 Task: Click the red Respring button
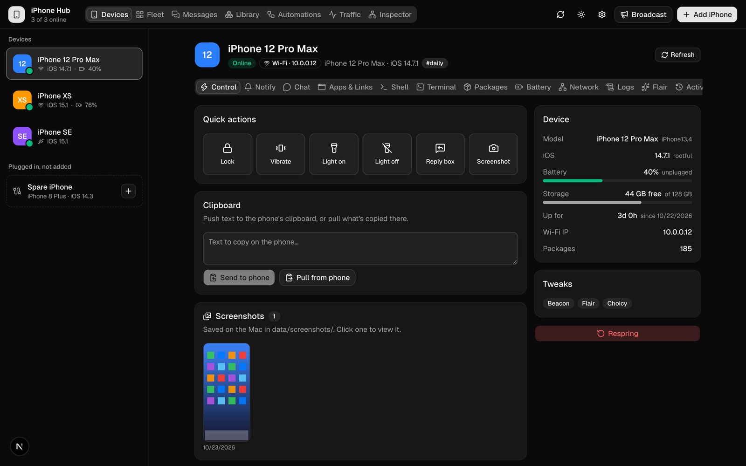[617, 334]
